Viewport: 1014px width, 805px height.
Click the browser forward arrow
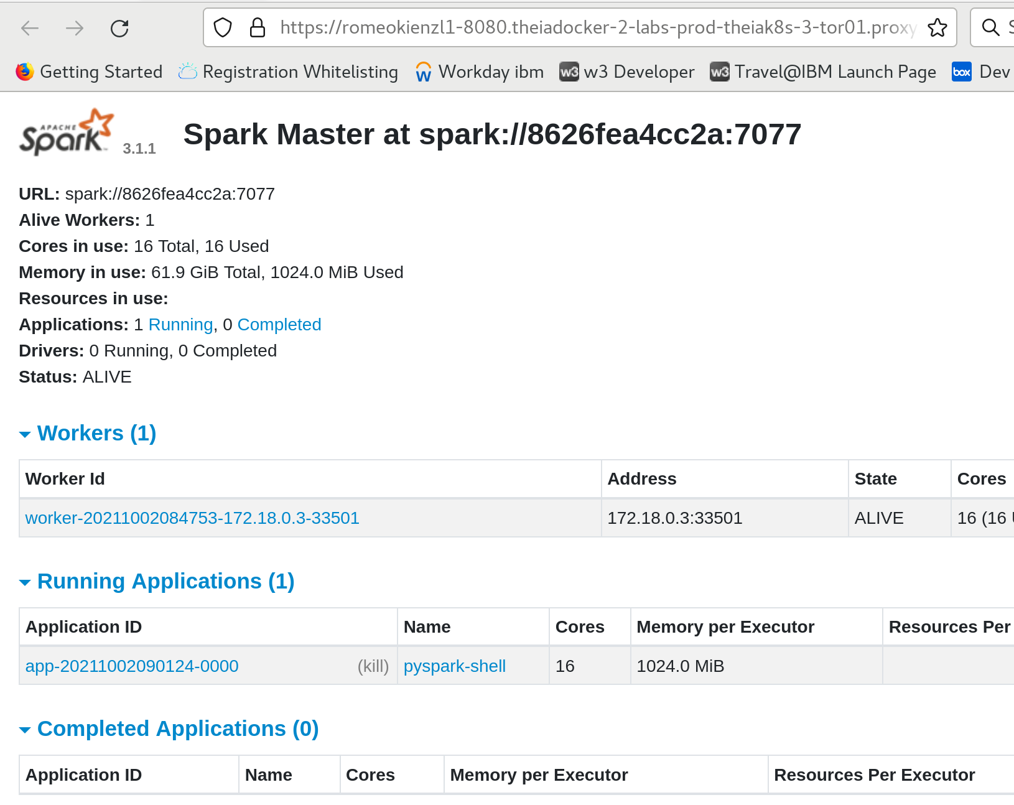click(x=75, y=28)
